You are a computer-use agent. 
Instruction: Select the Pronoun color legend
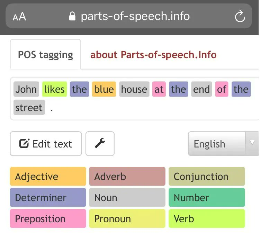pos(127,218)
